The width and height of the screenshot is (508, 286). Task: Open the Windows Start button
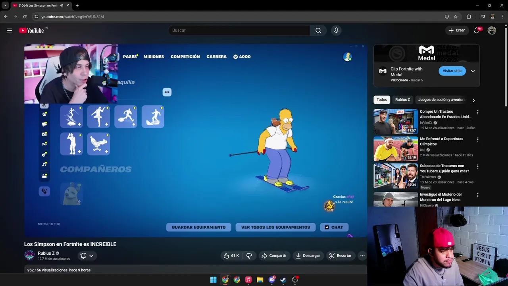(213, 280)
